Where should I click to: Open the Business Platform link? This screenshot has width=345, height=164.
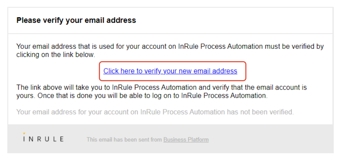coord(186,139)
